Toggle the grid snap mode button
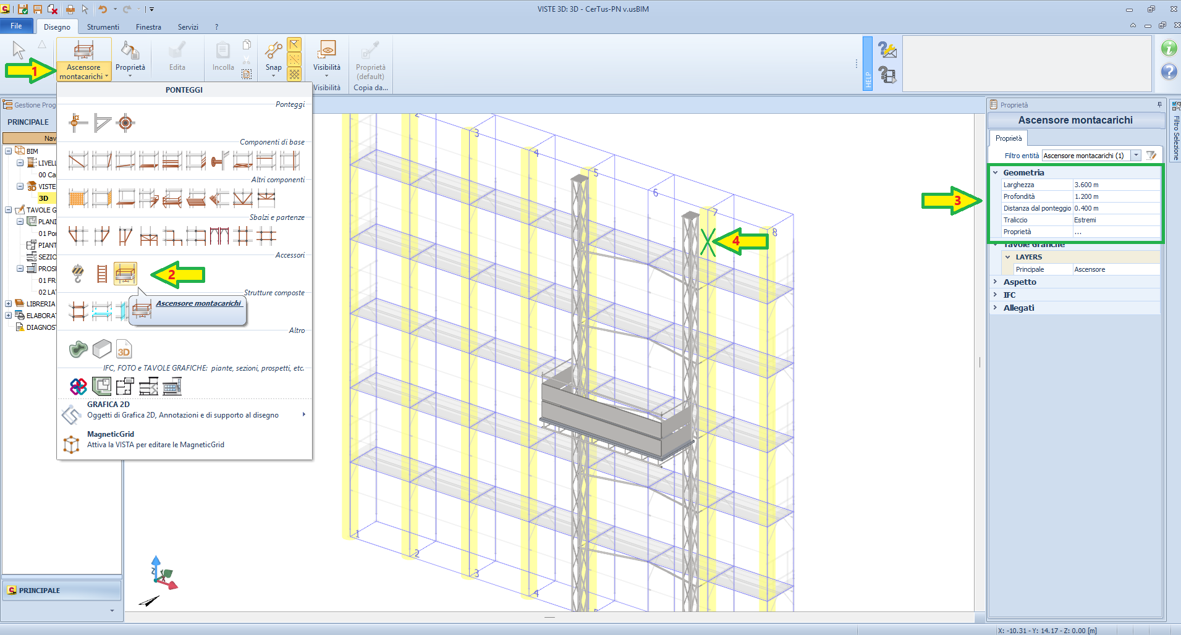This screenshot has width=1181, height=635. click(x=294, y=74)
